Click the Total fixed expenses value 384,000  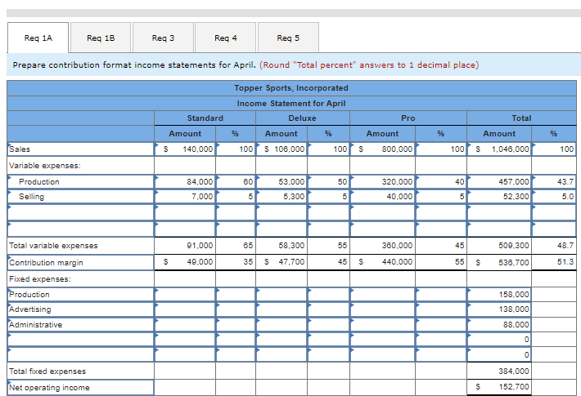tap(499, 371)
